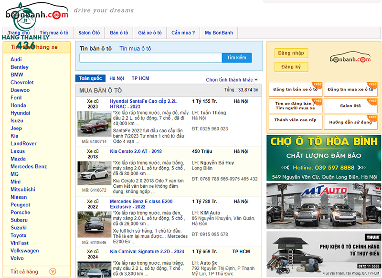This screenshot has width=382, height=278.
Task: Filter by Mitsubishi brand
Action: coord(23,189)
